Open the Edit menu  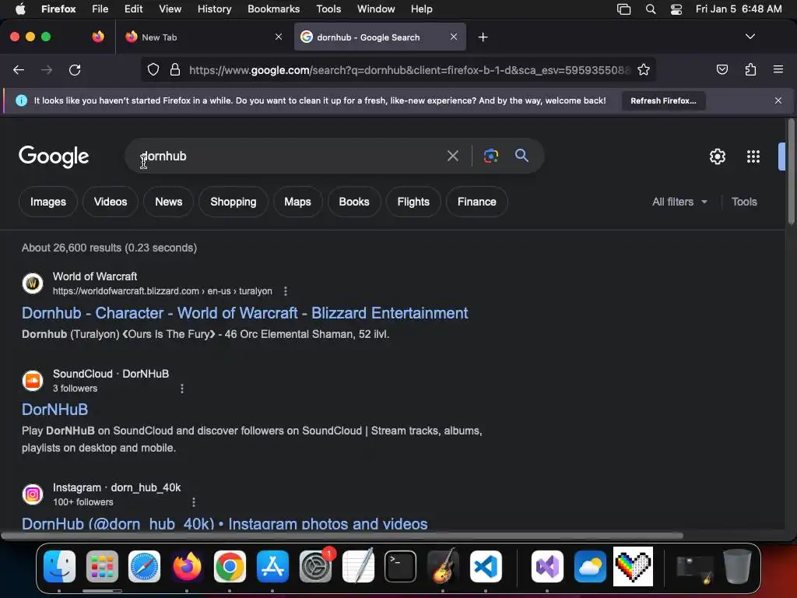point(133,9)
